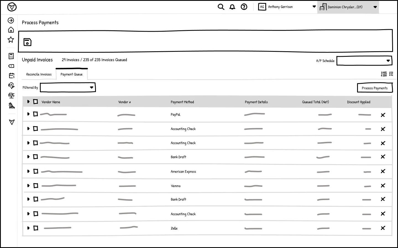Click the app logo in the top-left corner
Viewport: 398px width, 248px height.
tap(12, 7)
